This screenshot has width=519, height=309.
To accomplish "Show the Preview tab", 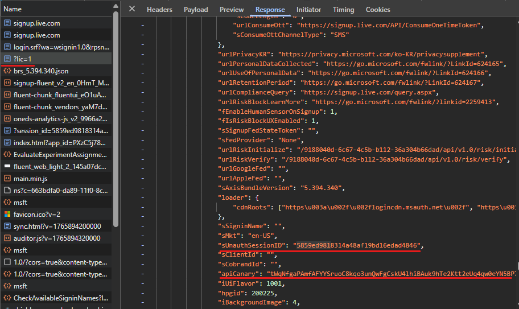I will tap(232, 10).
